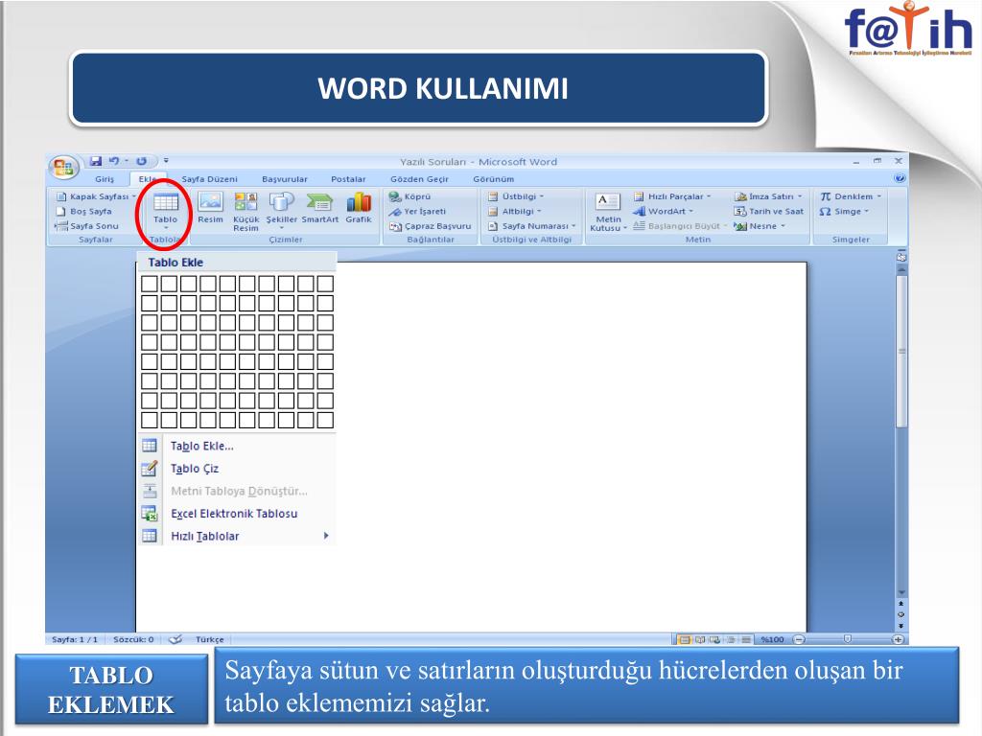Click Sayfa: 1 / 1 status indicator
This screenshot has width=982, height=736.
pos(75,639)
